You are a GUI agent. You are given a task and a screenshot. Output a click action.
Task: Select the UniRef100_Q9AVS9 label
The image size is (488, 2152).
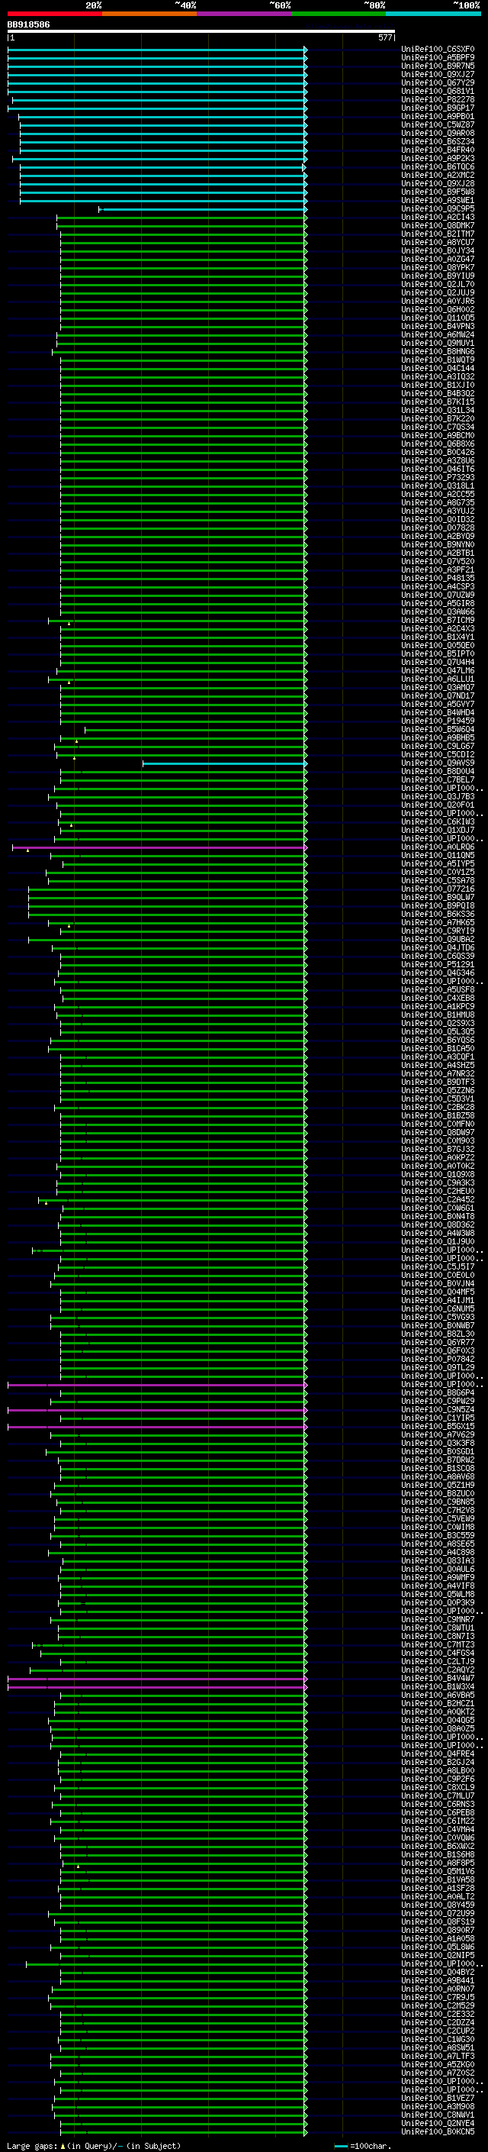click(438, 763)
